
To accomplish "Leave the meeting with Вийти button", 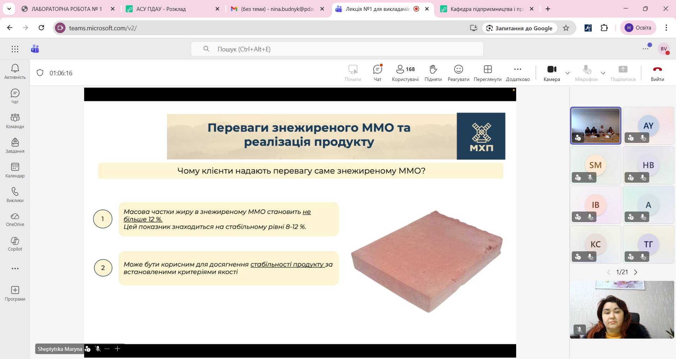I will pos(657,73).
